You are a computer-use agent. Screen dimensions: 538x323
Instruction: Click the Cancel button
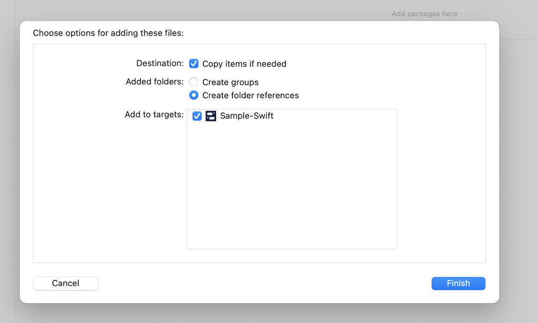(x=65, y=283)
